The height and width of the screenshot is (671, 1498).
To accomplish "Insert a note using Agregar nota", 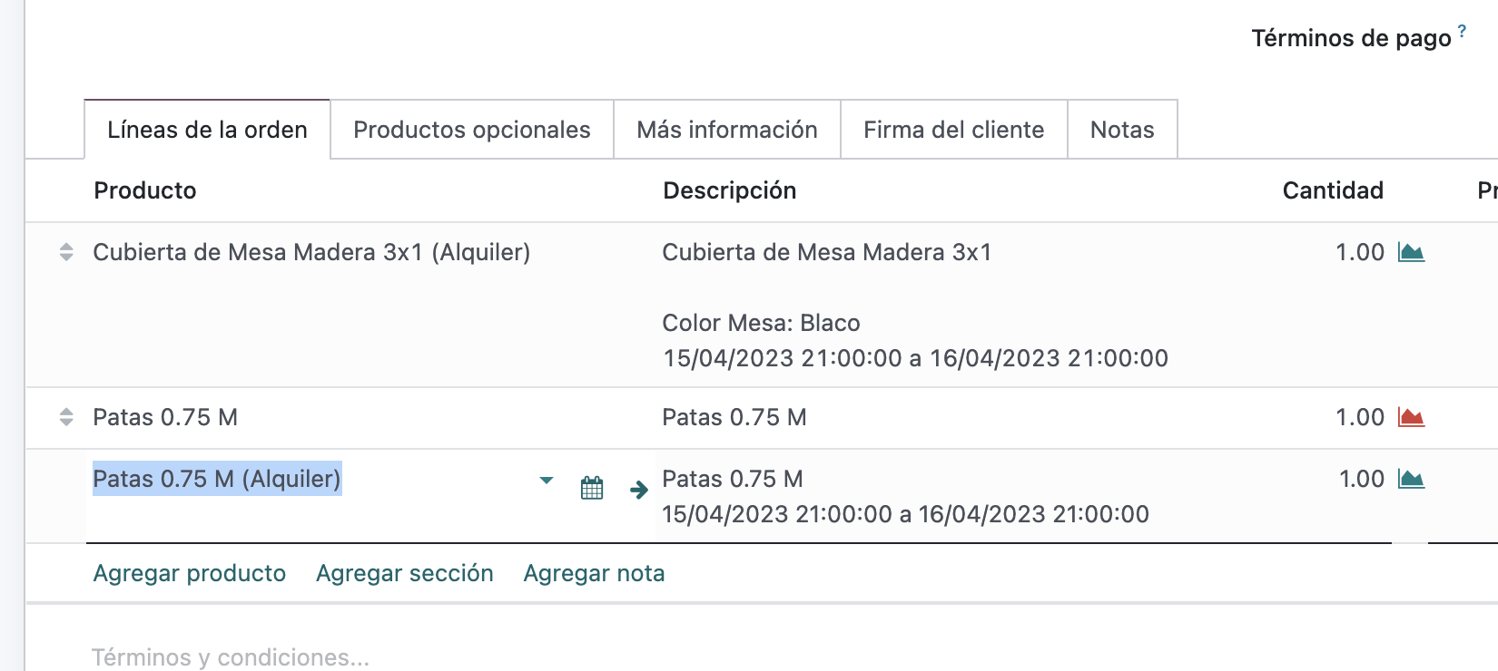I will pyautogui.click(x=594, y=573).
